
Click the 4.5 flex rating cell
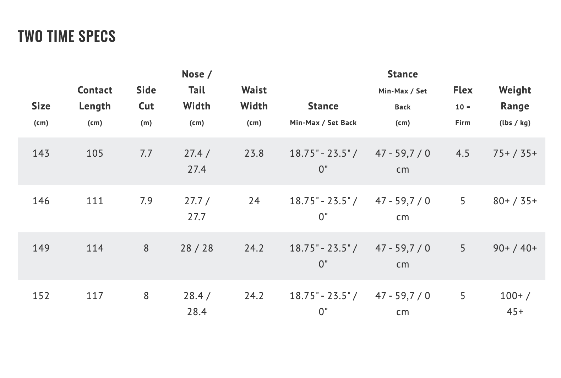(x=463, y=153)
